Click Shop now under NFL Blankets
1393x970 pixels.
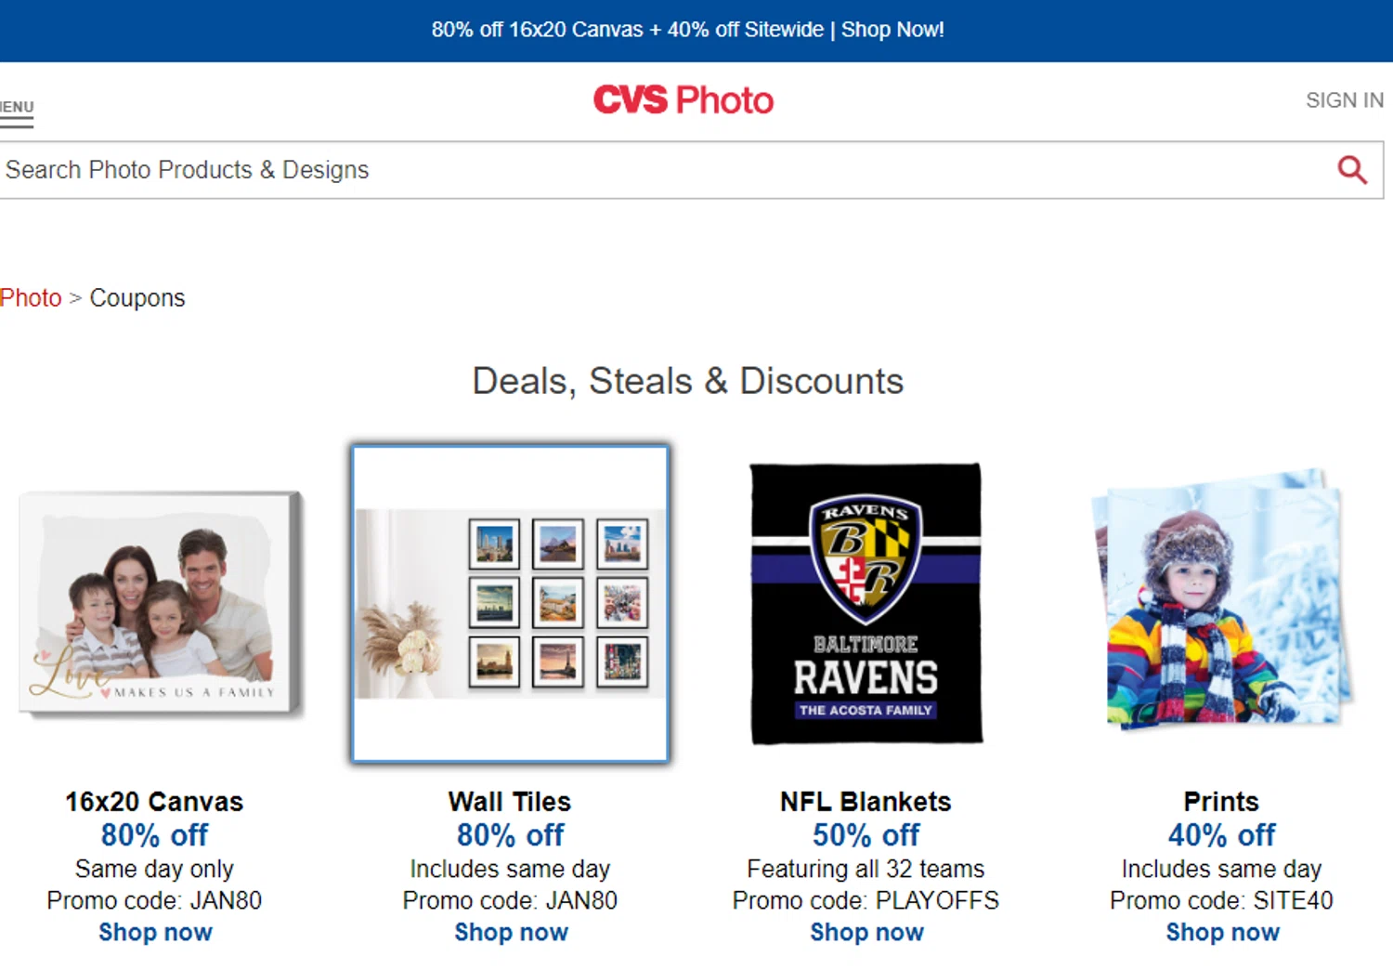(866, 933)
